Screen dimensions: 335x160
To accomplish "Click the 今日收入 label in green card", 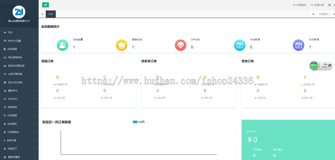I will (258, 150).
